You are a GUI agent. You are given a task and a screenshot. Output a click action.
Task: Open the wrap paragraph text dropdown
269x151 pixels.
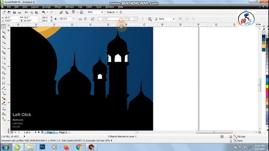150,19
